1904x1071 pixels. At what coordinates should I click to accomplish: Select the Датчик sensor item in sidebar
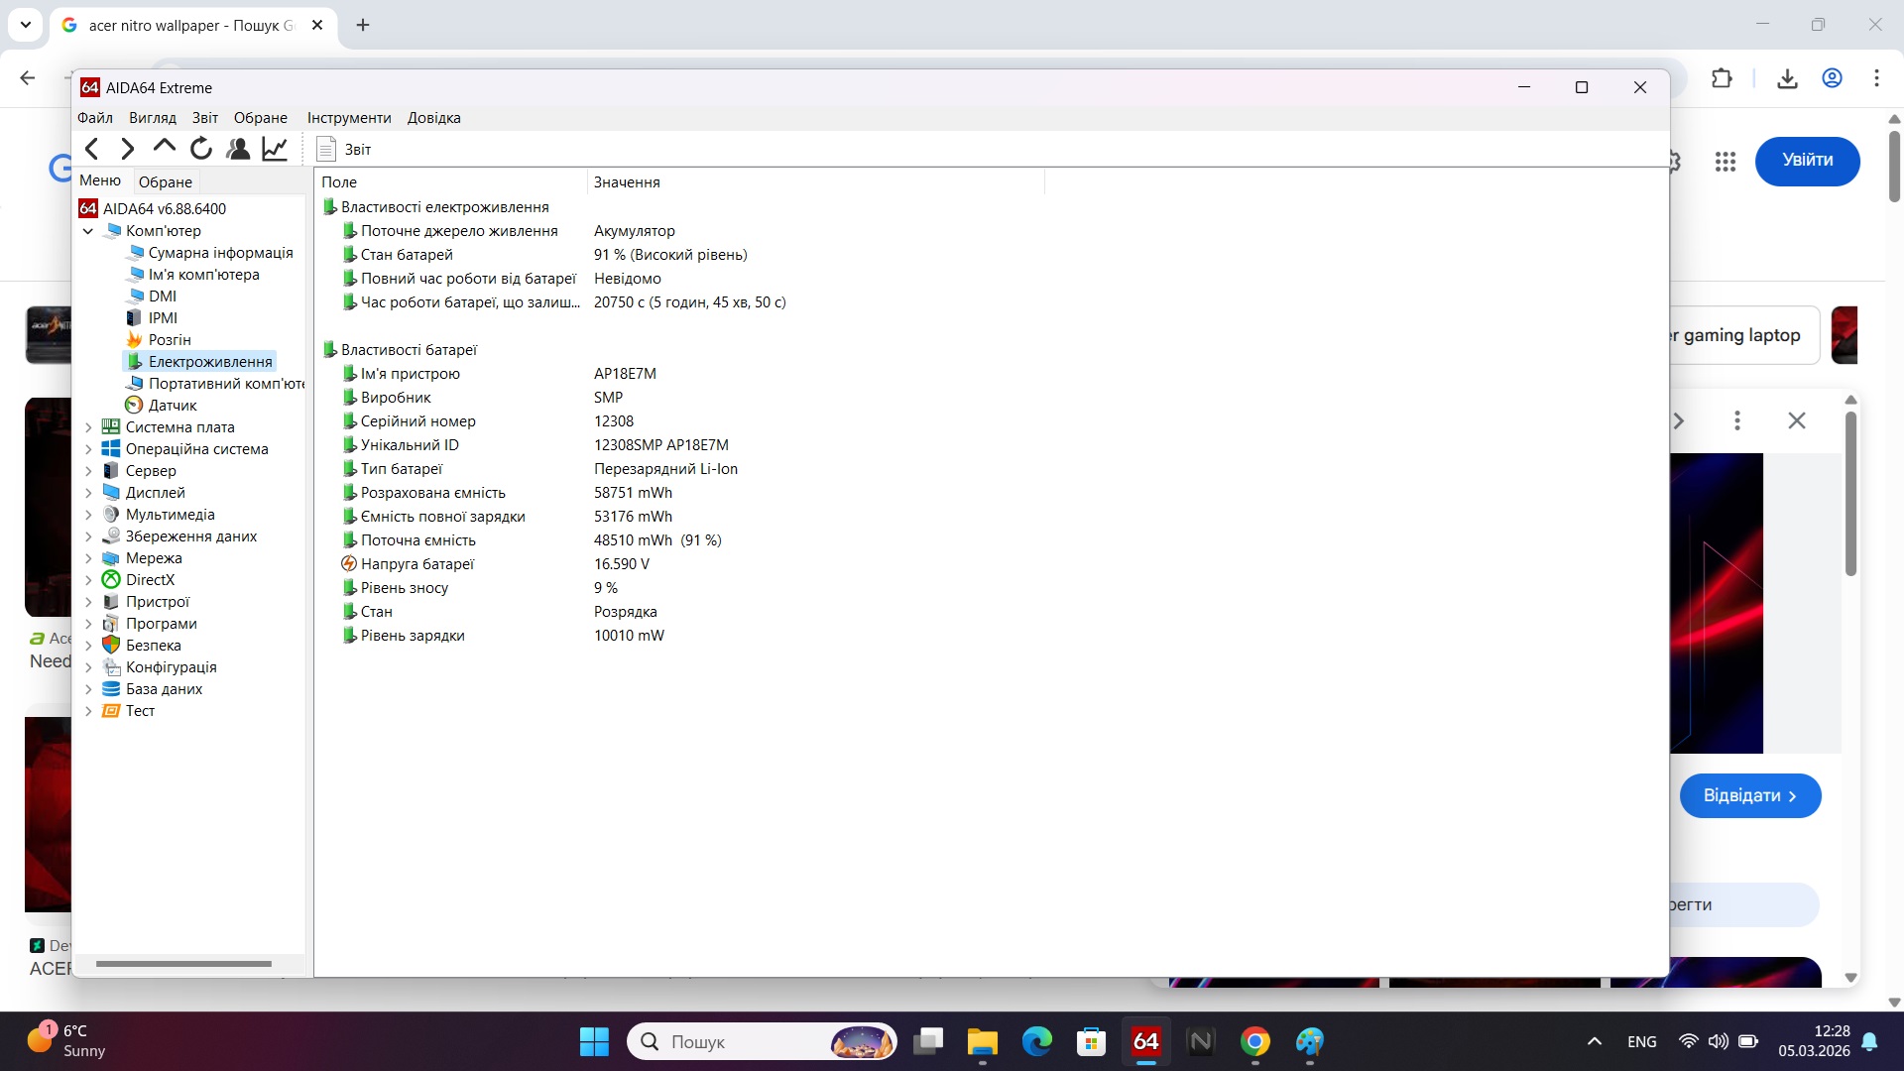pyautogui.click(x=172, y=405)
